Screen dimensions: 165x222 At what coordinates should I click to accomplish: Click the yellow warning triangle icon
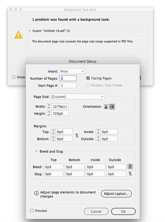click(18, 35)
